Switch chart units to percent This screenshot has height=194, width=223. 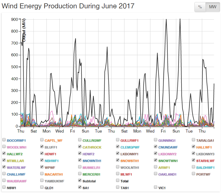tap(200, 7)
